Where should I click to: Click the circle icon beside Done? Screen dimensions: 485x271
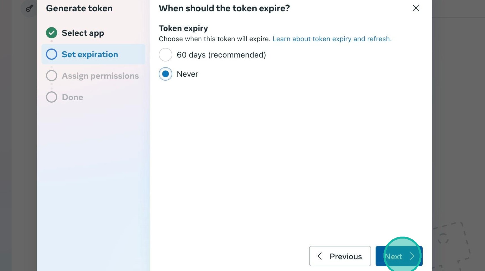click(52, 97)
